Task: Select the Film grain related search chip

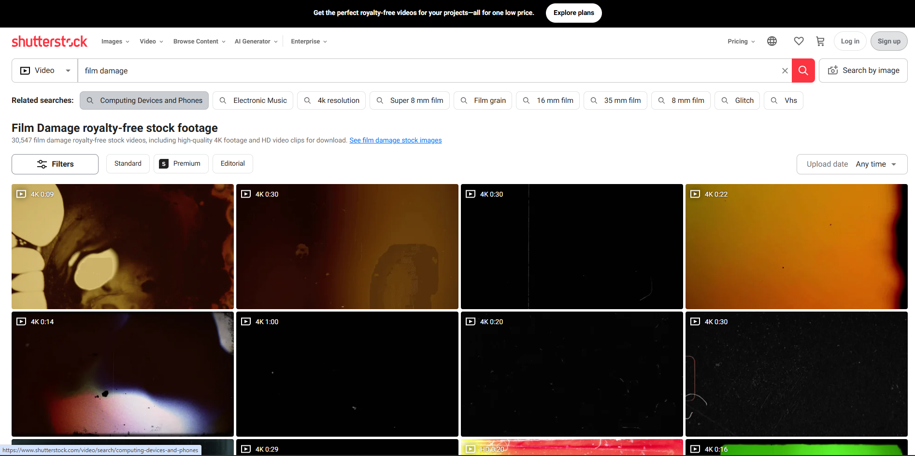Action: tap(483, 100)
